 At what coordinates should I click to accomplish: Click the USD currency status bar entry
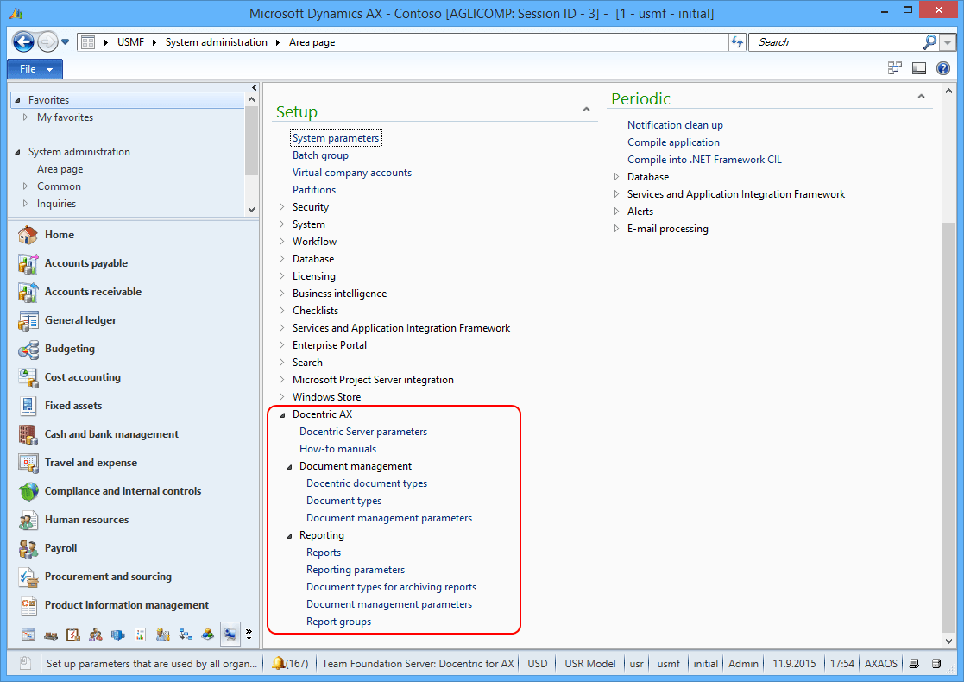[538, 664]
